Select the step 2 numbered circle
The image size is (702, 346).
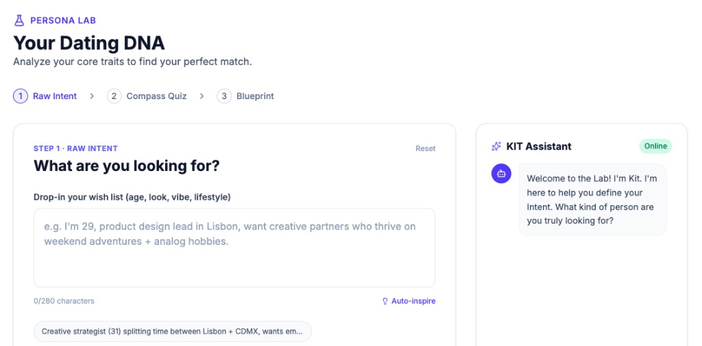pyautogui.click(x=114, y=96)
